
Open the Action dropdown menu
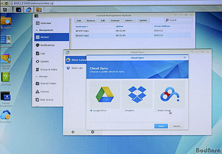[129, 21]
